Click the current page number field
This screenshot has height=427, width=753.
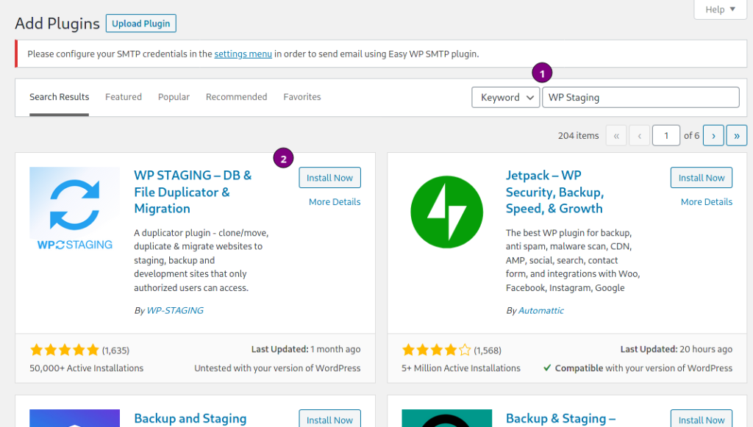tap(666, 136)
